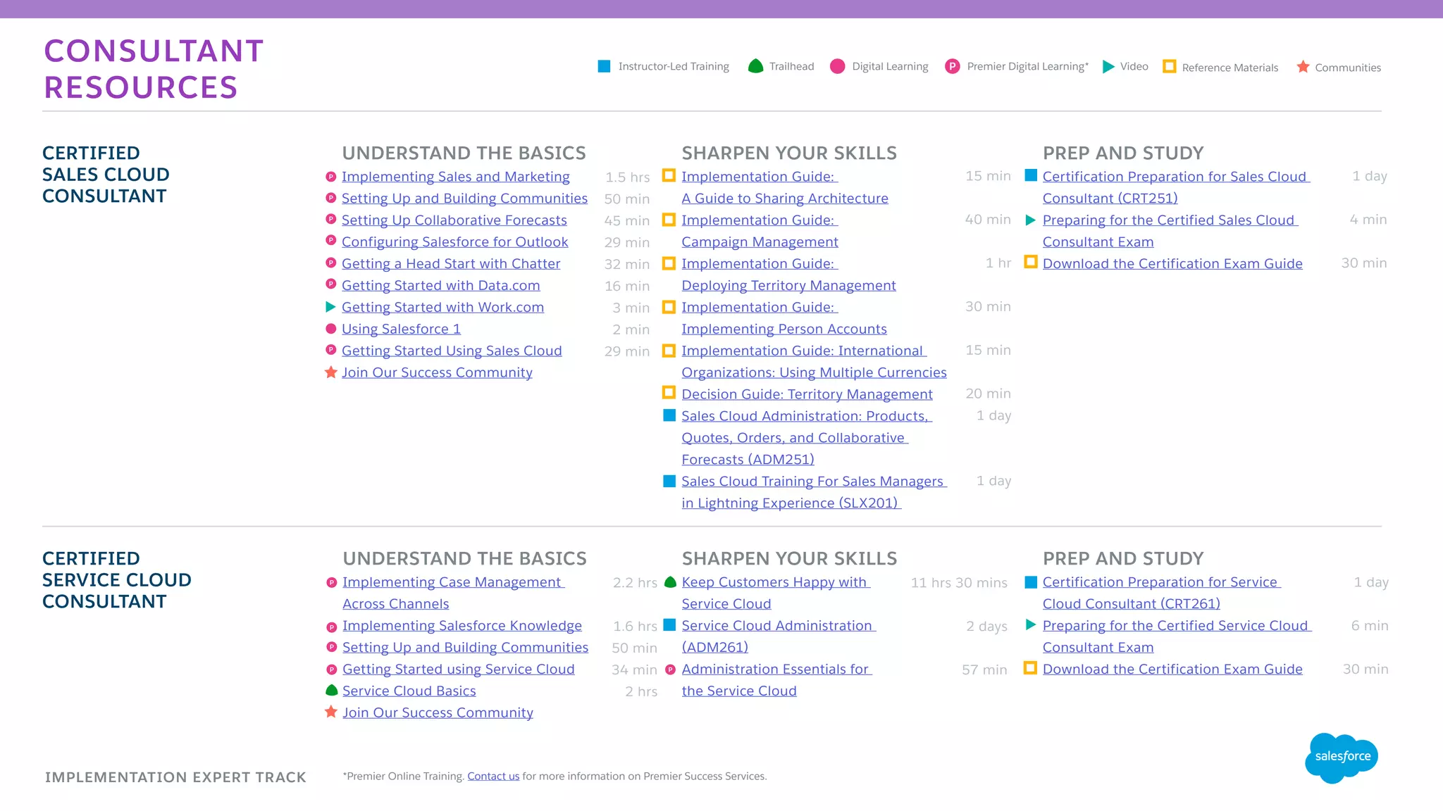This screenshot has width=1443, height=811.
Task: Open Administration Essentials for the Service Cloud link
Action: pyautogui.click(x=776, y=680)
